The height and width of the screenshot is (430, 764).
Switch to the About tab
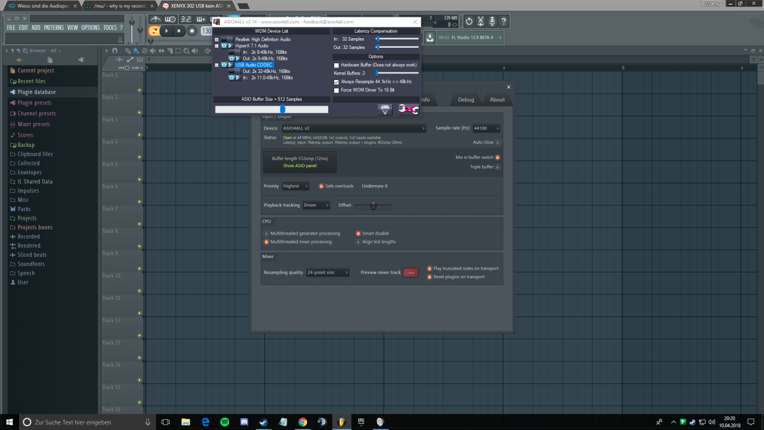click(x=497, y=100)
